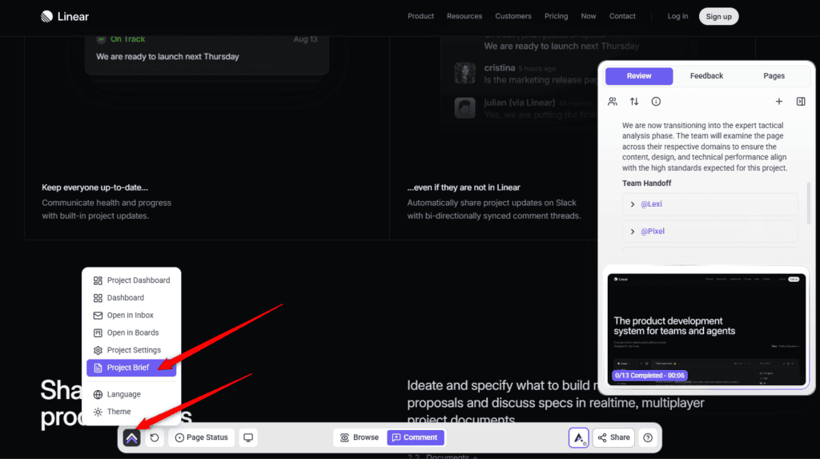This screenshot has width=820, height=459.
Task: Choose Open in Inbox menu entry
Action: pyautogui.click(x=131, y=315)
